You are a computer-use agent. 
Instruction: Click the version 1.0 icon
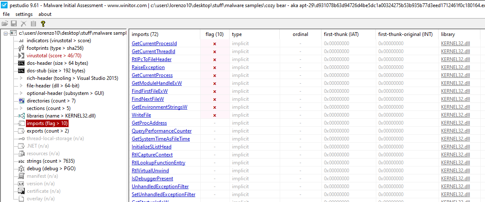tap(21, 184)
